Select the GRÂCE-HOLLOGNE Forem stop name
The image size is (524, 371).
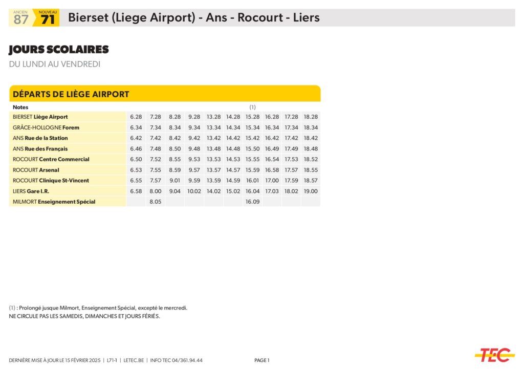coord(46,127)
